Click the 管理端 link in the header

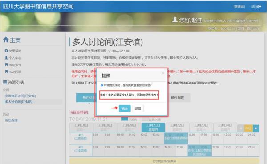[239, 7]
